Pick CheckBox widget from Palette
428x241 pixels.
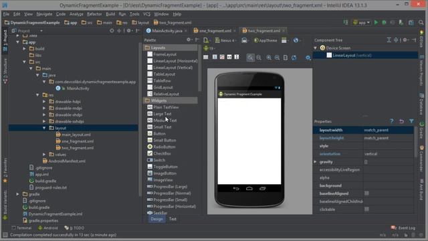(x=162, y=153)
